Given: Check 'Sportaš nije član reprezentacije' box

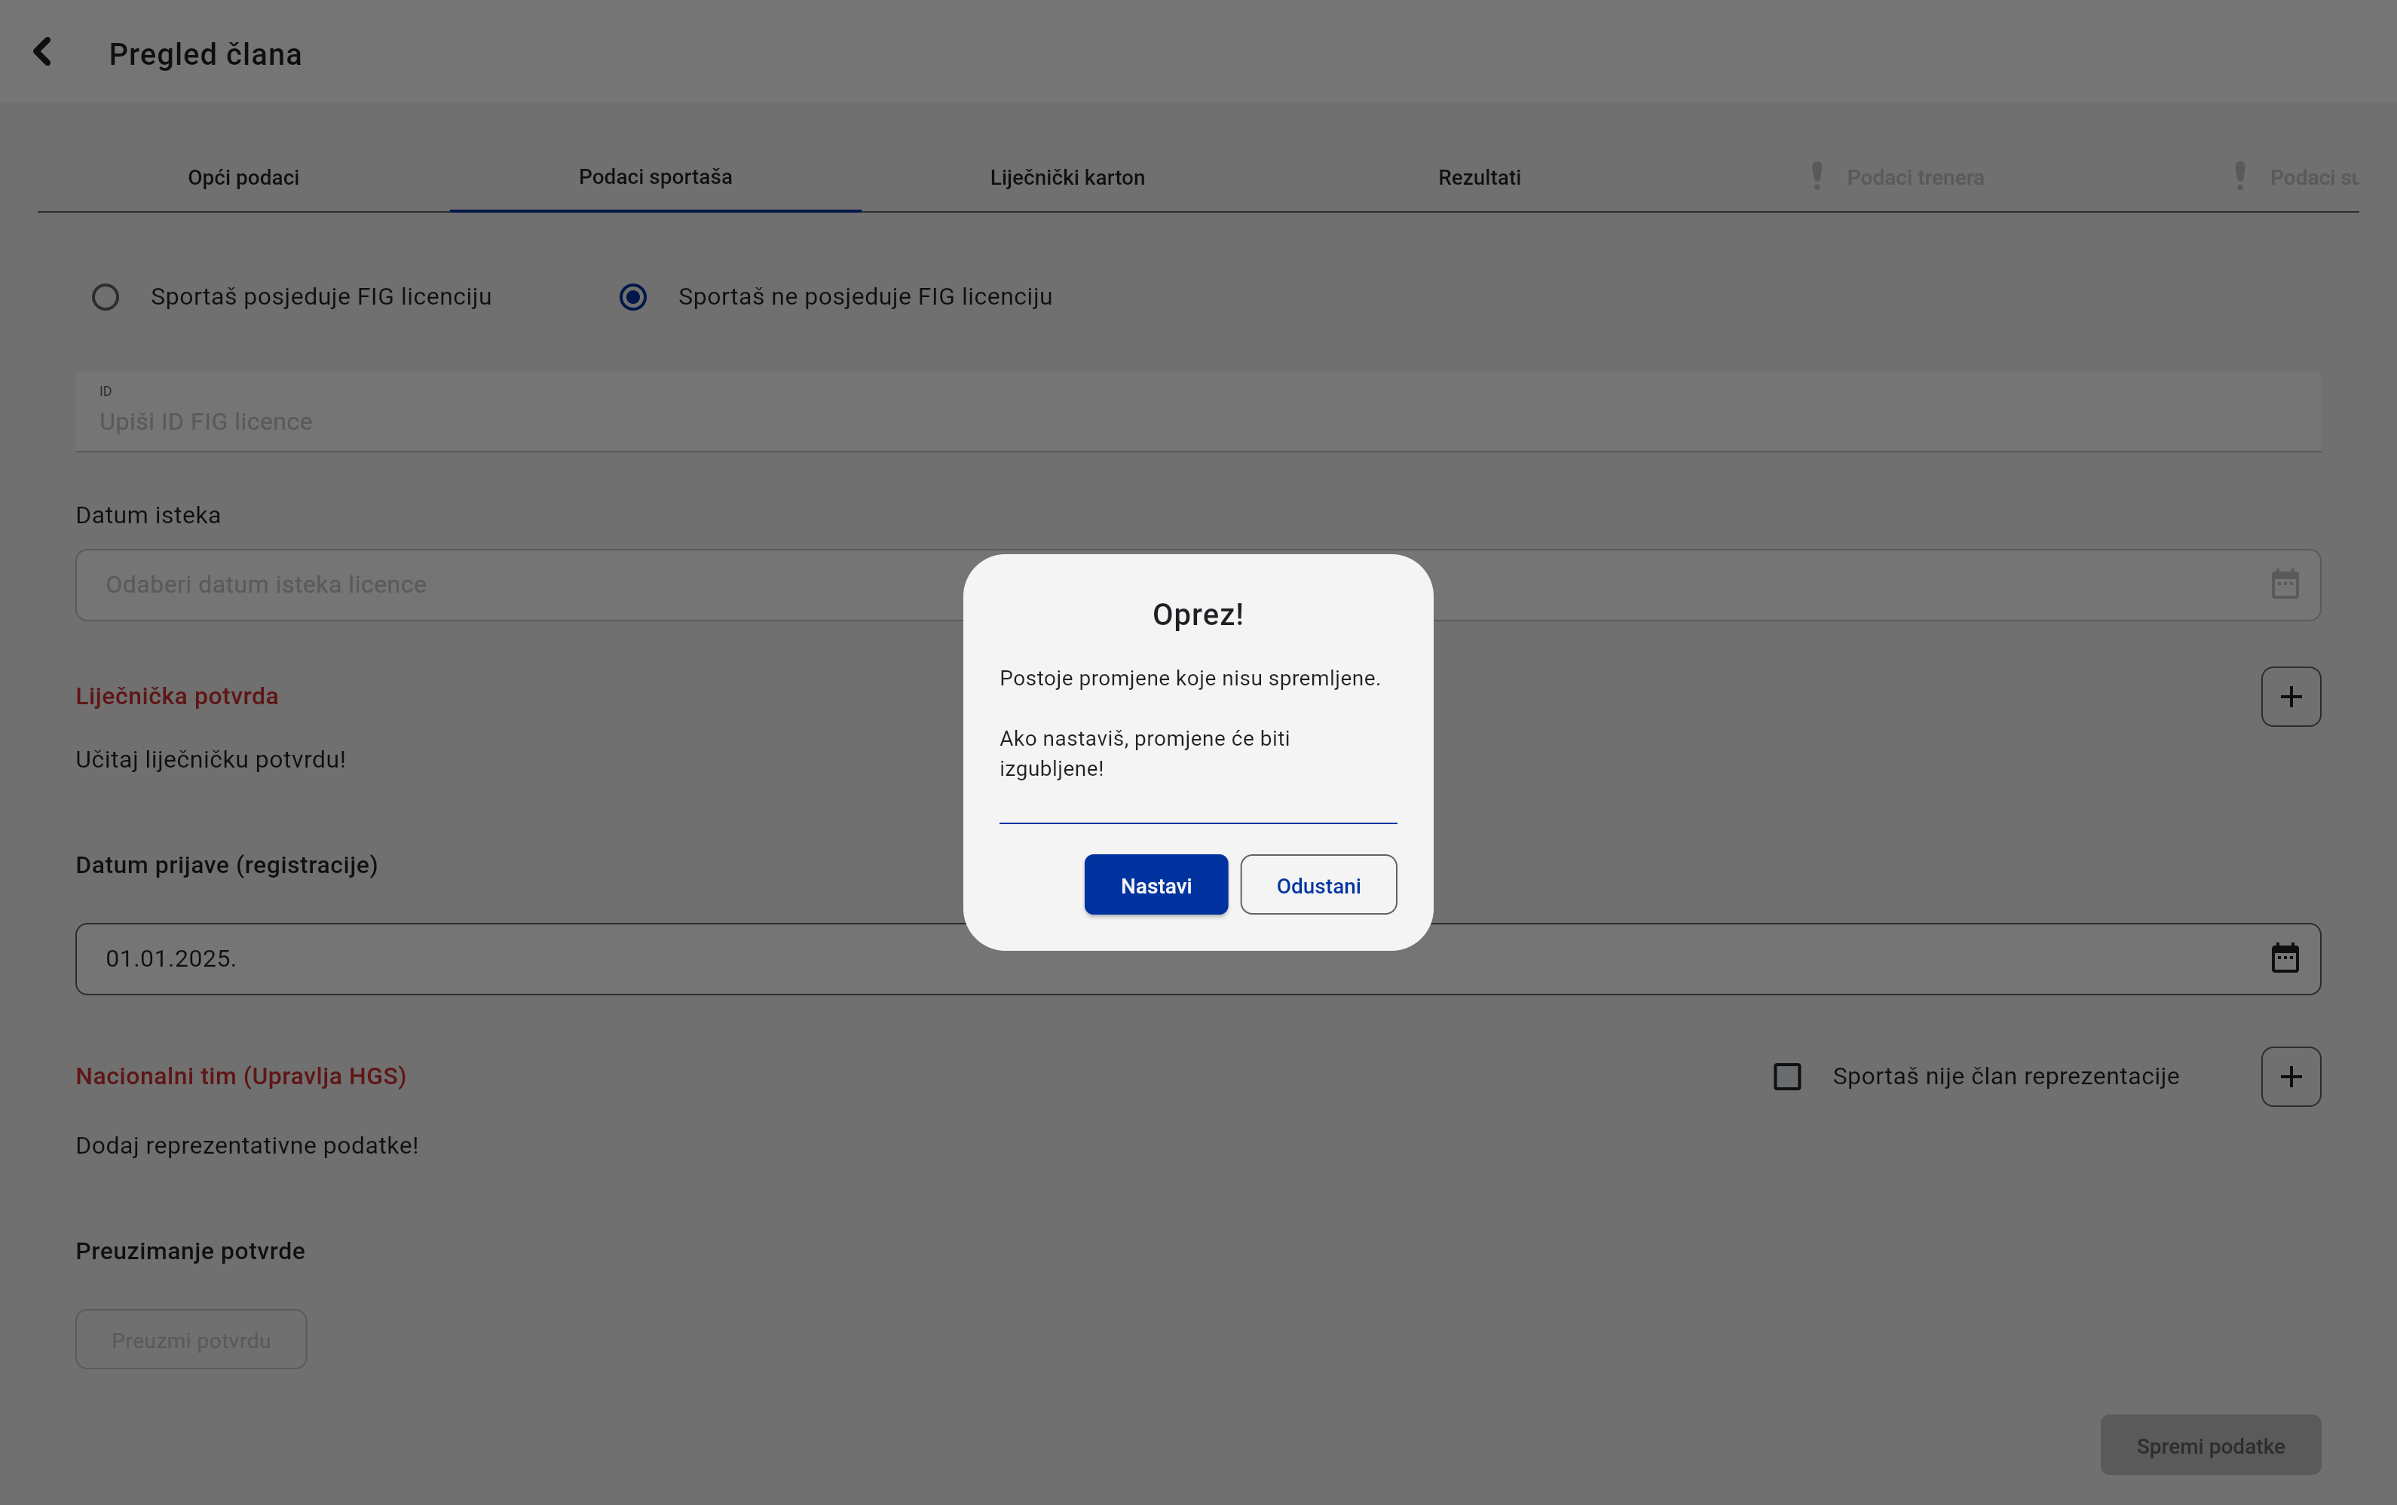Looking at the screenshot, I should click(1787, 1077).
